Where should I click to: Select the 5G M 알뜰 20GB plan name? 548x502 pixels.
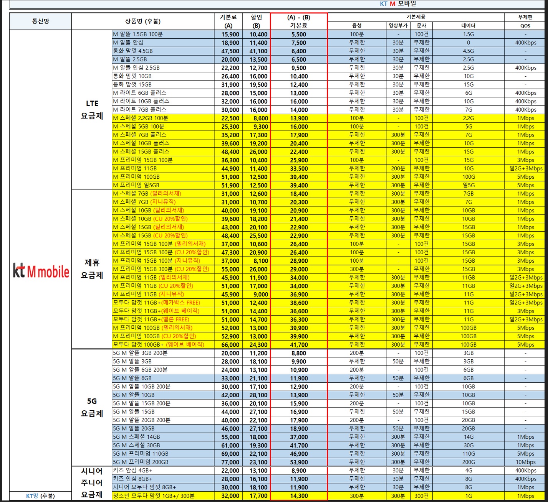tap(134, 429)
